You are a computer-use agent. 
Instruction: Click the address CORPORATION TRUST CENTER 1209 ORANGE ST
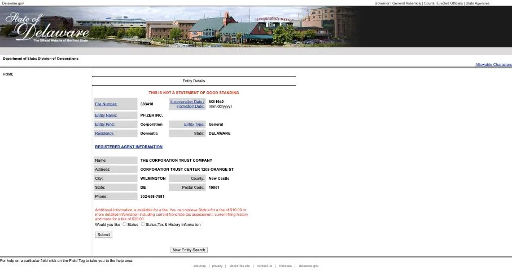point(187,170)
